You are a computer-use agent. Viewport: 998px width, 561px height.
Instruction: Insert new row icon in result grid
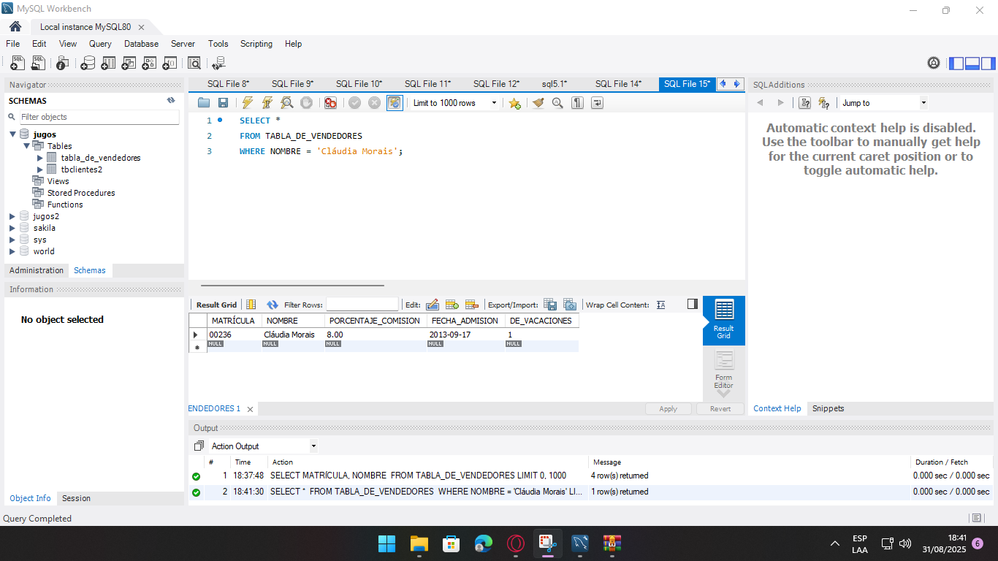coord(452,305)
